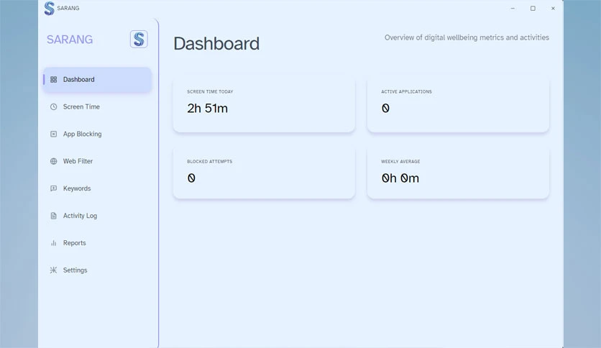601x348 pixels.
Task: Select the Screen Time Today card
Action: tap(264, 104)
